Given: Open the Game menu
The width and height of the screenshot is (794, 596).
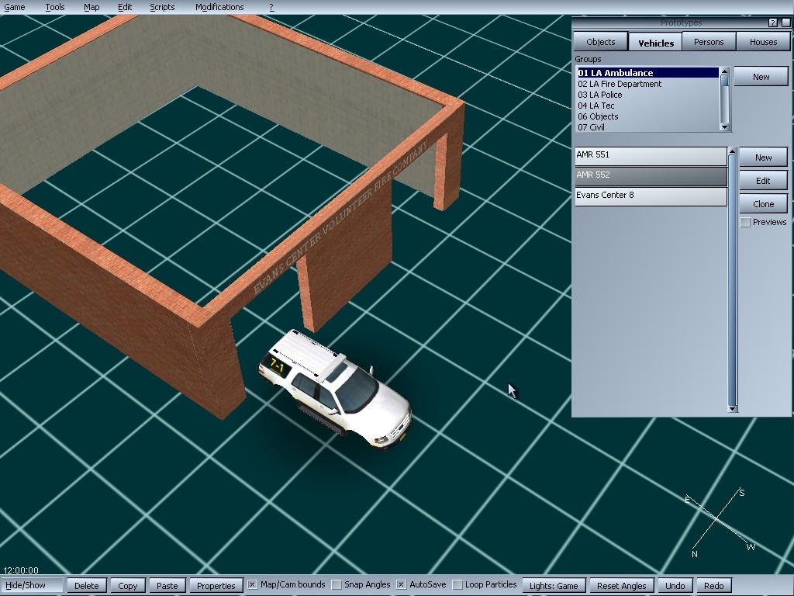Looking at the screenshot, I should pos(15,7).
